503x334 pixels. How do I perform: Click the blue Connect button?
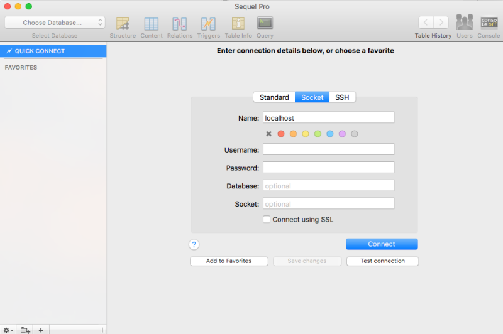382,244
